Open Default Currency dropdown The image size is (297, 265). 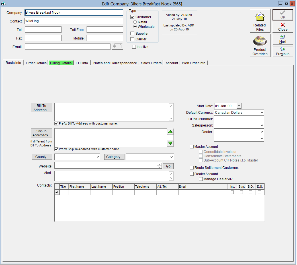point(262,113)
